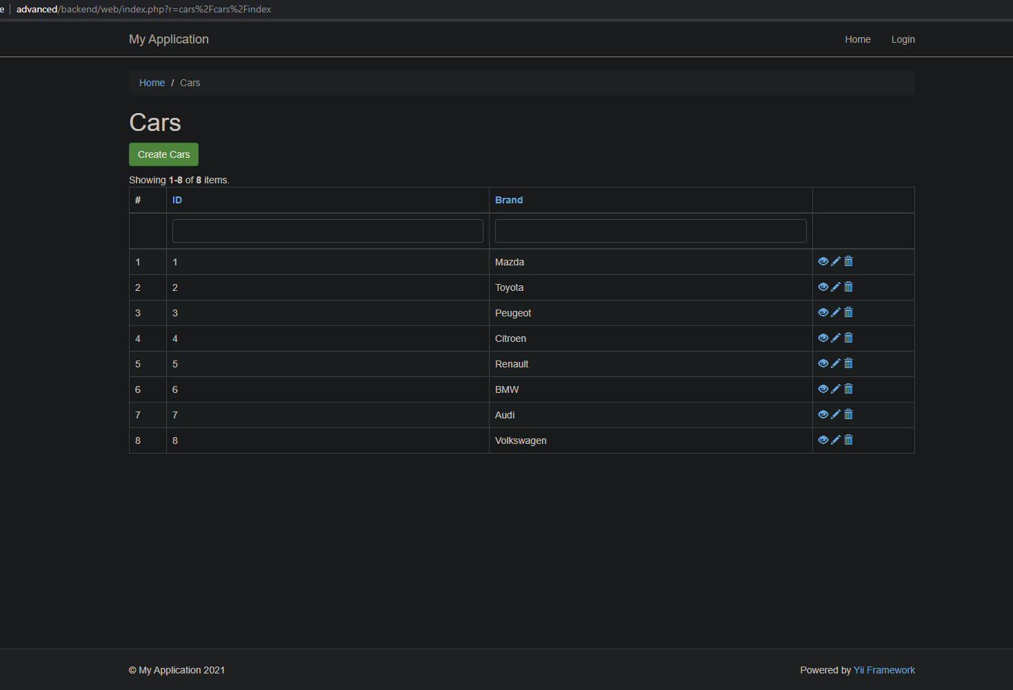Click the Cars page heading

[155, 123]
